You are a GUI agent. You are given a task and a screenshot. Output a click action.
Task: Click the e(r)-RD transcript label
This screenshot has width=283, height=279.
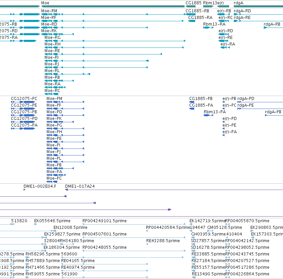(x=226, y=31)
